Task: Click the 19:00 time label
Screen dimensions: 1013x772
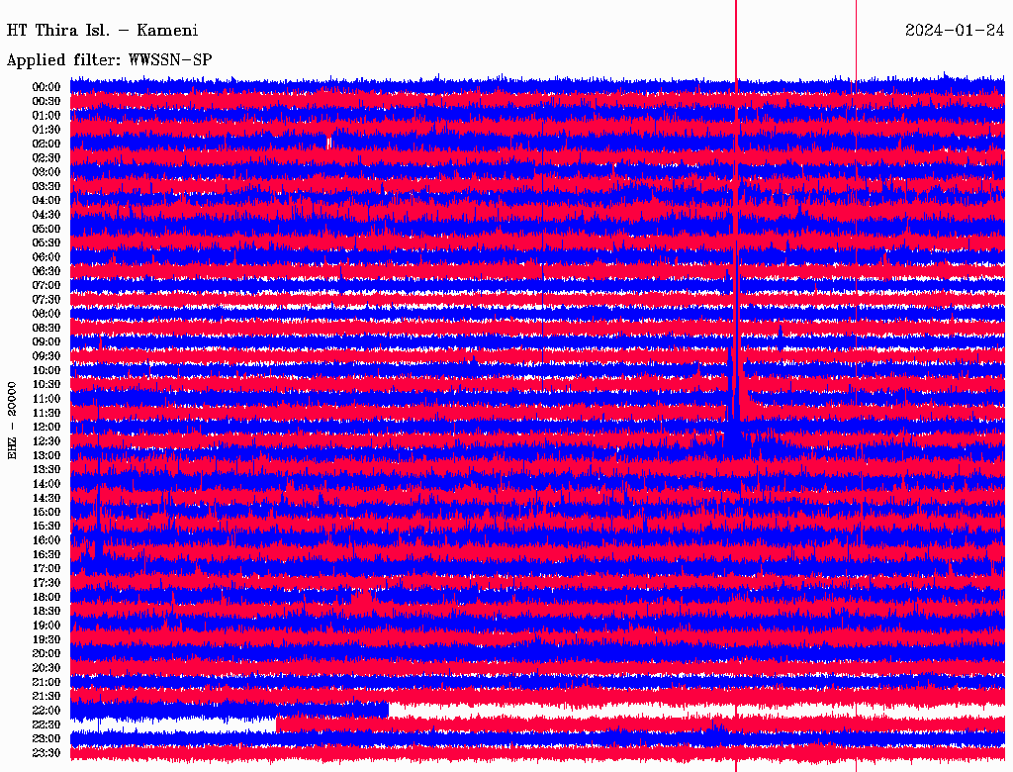Action: 46,626
